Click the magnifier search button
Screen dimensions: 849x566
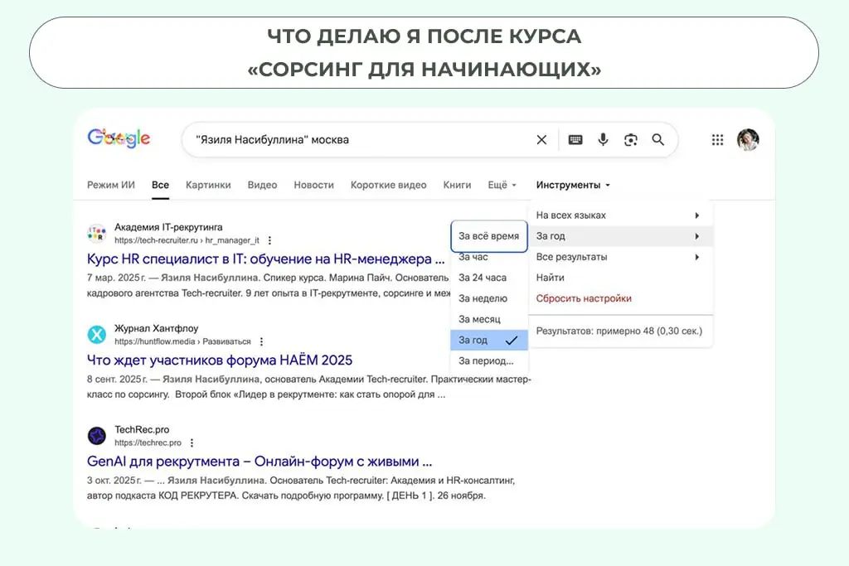[657, 139]
